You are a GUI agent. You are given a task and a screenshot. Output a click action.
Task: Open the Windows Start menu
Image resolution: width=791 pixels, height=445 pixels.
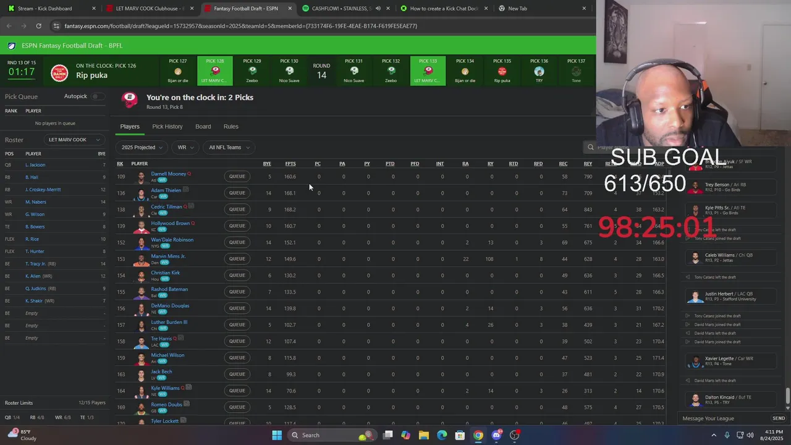(277, 435)
